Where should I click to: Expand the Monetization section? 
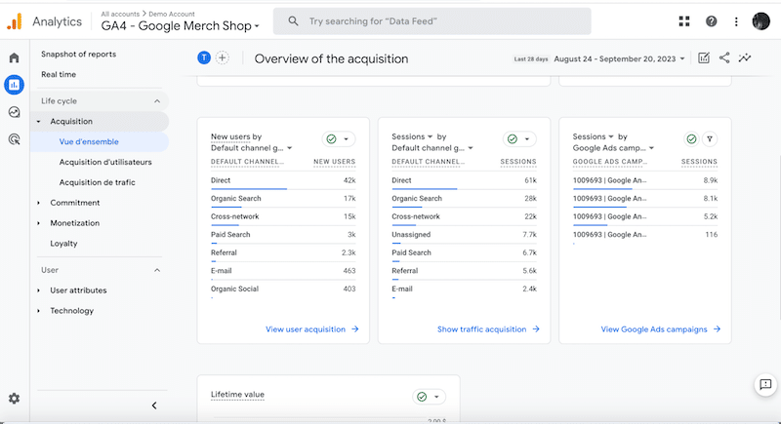click(x=39, y=223)
